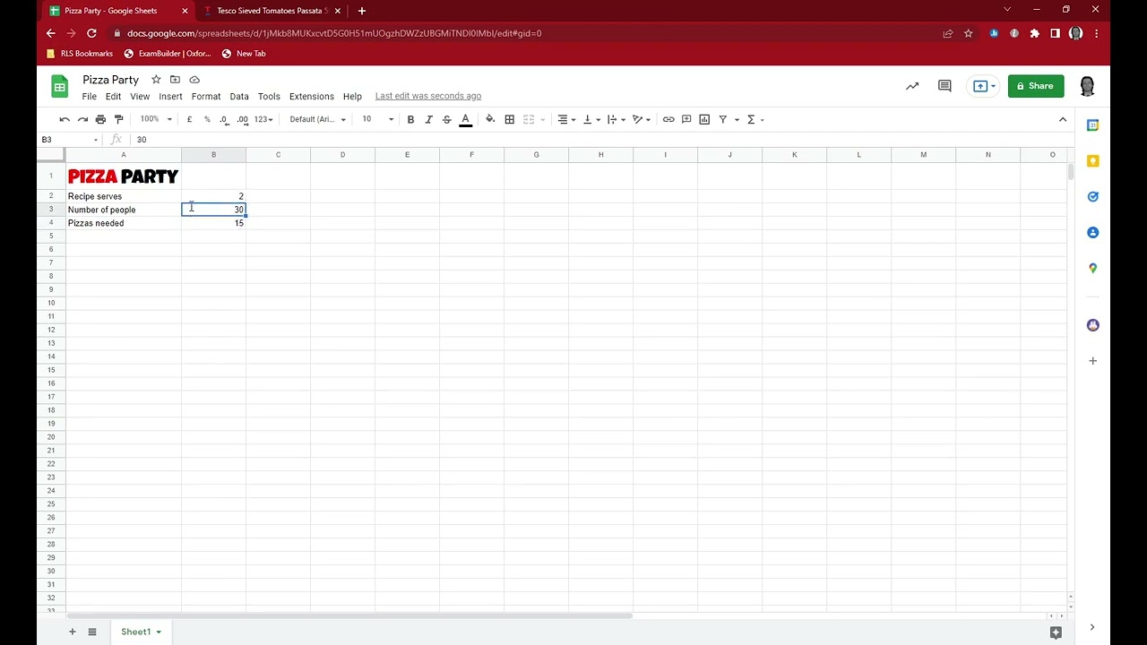
Task: Select the Paint format roller tool
Action: click(118, 119)
